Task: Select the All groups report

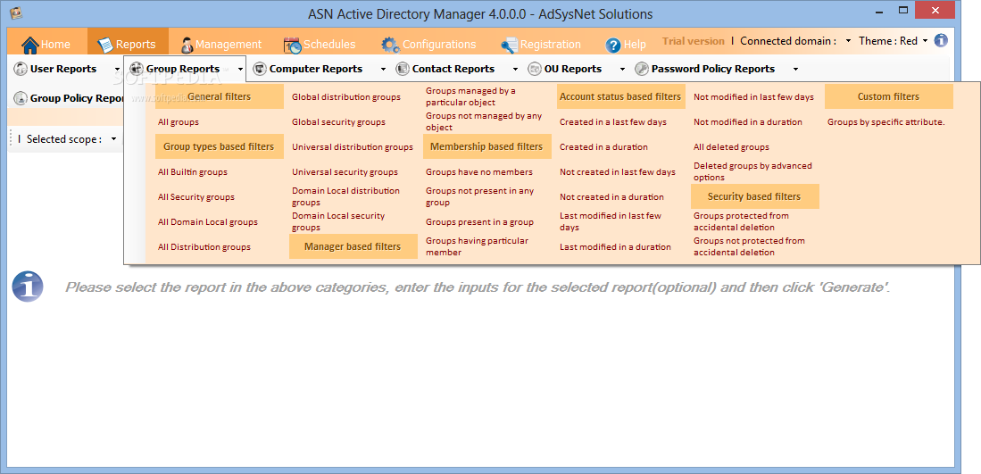Action: click(179, 122)
